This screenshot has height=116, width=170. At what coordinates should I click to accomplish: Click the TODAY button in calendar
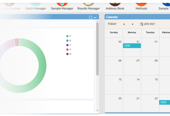[x=112, y=24]
